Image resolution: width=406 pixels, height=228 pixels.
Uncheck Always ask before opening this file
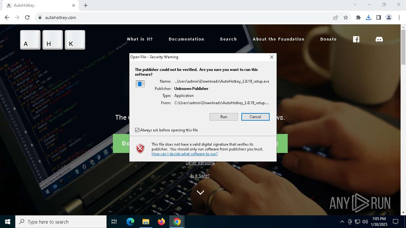(x=137, y=130)
